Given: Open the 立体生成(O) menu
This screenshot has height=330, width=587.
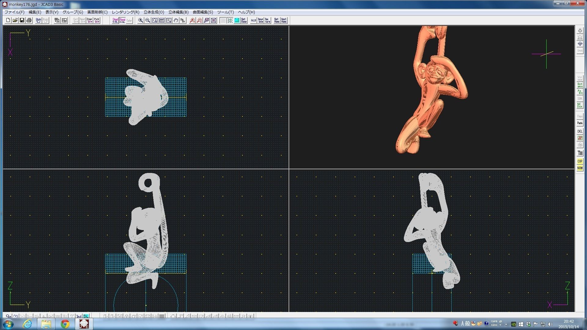Looking at the screenshot, I should point(154,12).
